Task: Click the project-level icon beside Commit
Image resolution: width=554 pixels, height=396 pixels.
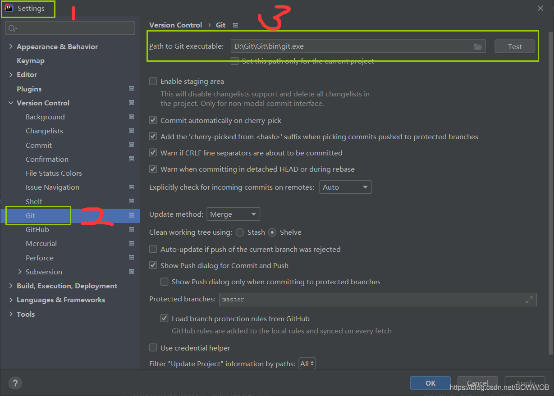Action: pyautogui.click(x=131, y=145)
